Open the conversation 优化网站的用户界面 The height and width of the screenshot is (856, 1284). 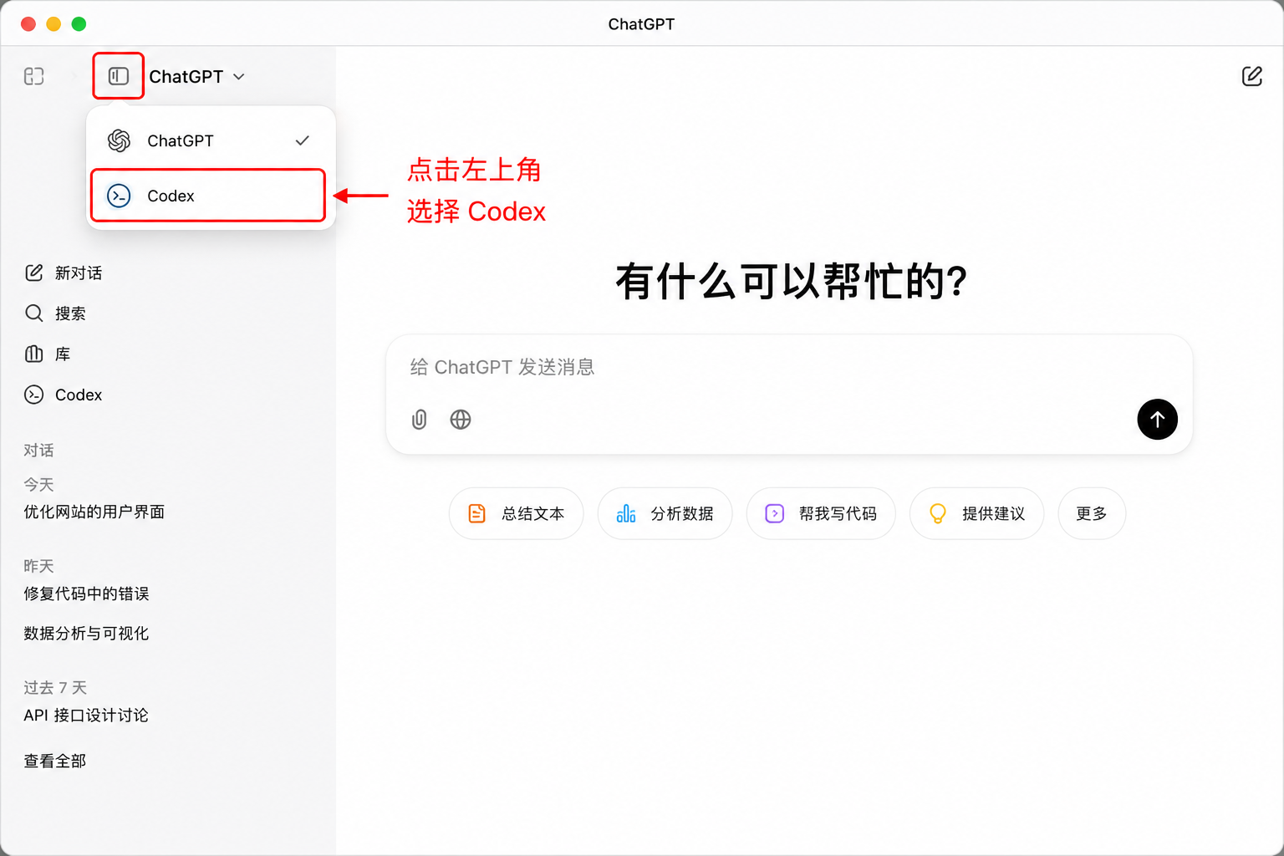[94, 512]
